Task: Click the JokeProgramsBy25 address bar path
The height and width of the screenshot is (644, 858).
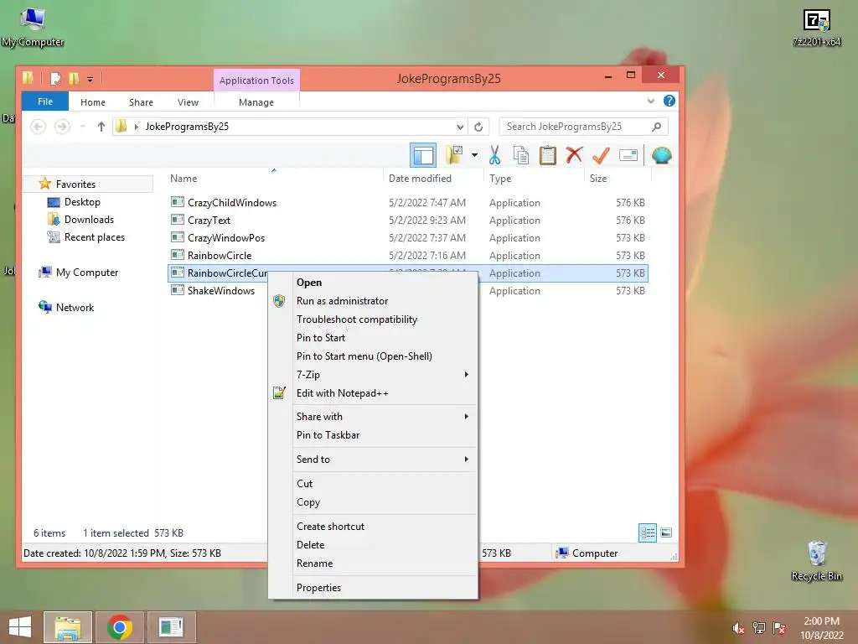Action: coord(187,127)
